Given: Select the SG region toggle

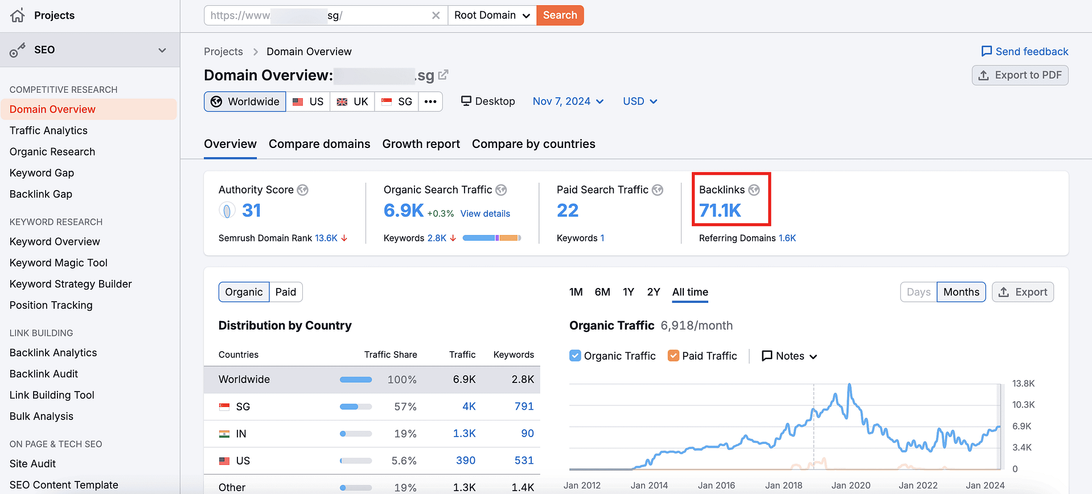Looking at the screenshot, I should tap(397, 101).
